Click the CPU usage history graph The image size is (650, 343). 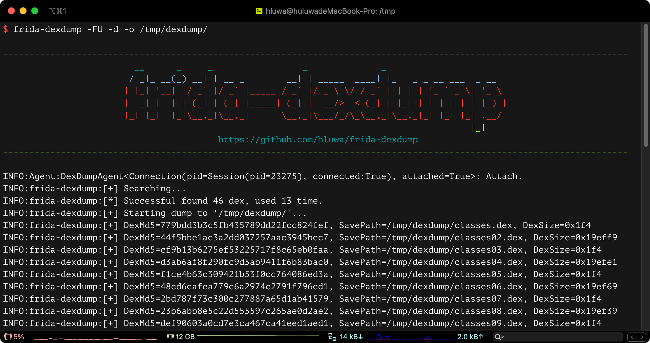tap(95, 338)
